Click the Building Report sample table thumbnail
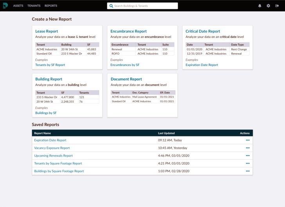Image resolution: width=285 pixels, height=207 pixels. click(x=67, y=97)
